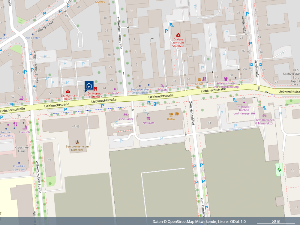Image resolution: width=300 pixels, height=225 pixels.
Task: Click the Lessingstraße street label
Action: coord(45,27)
